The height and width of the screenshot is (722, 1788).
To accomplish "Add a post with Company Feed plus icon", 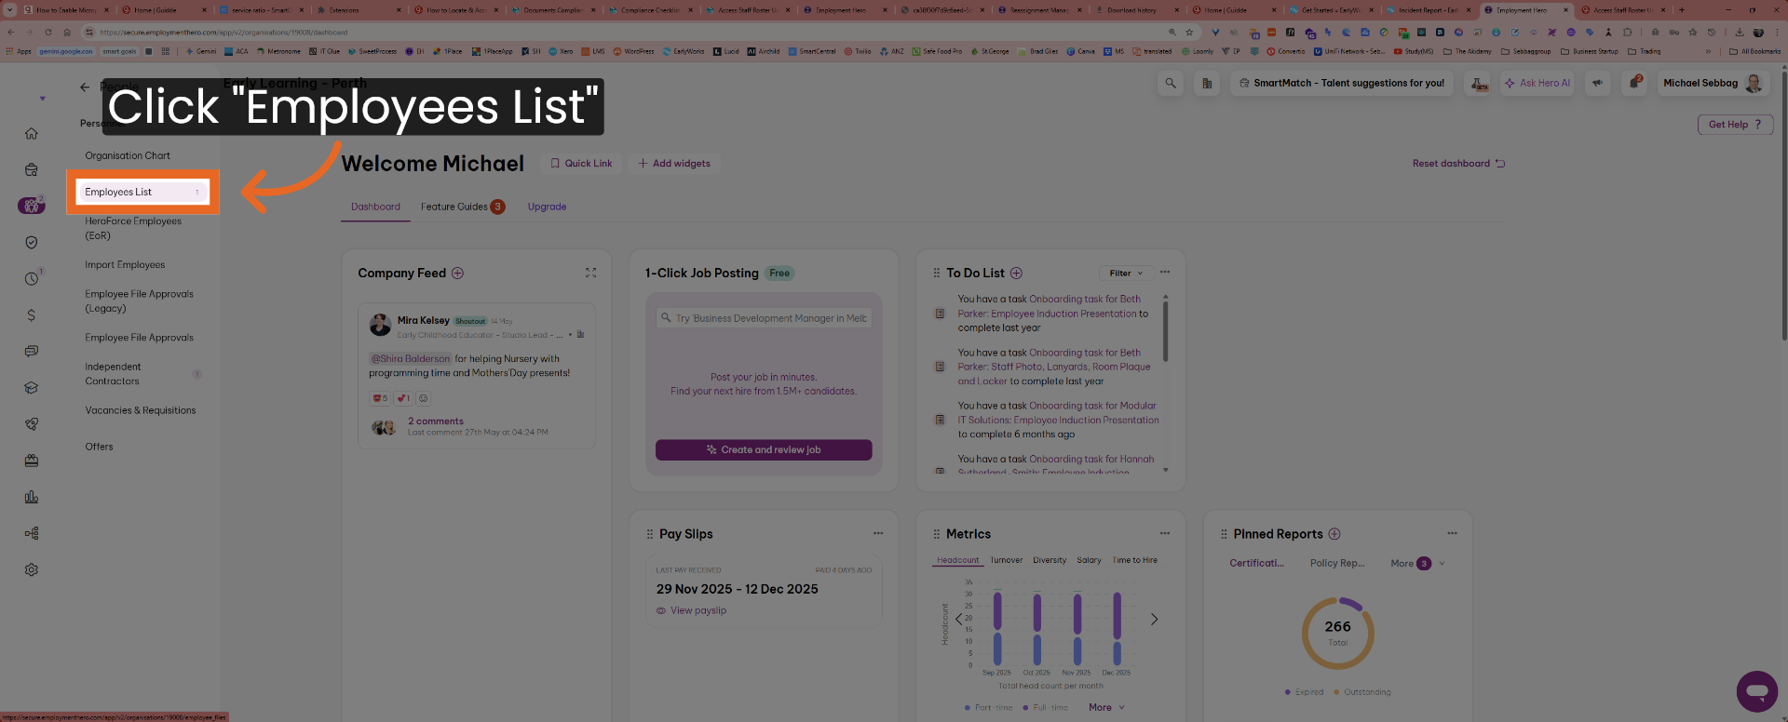I will point(457,273).
